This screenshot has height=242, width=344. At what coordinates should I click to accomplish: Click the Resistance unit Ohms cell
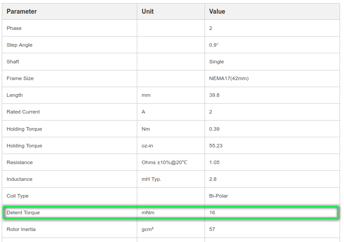[x=171, y=162]
